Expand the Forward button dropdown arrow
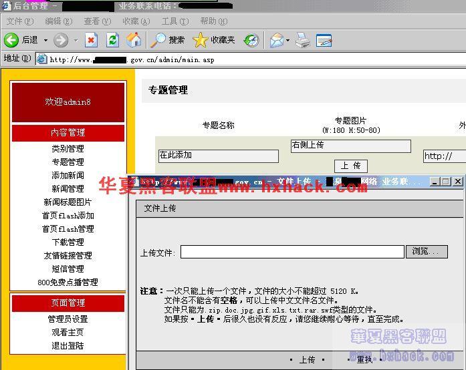The width and height of the screenshot is (466, 370). point(75,40)
